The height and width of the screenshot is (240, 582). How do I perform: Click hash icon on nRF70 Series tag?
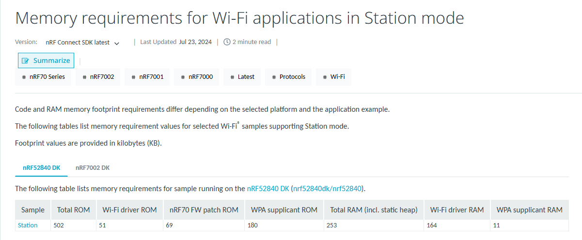pos(24,77)
